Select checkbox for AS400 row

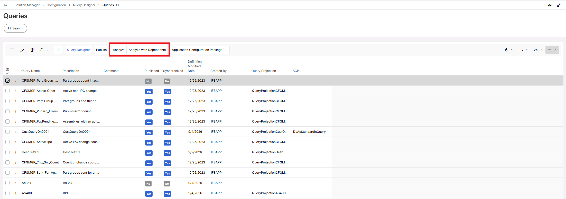point(7,193)
